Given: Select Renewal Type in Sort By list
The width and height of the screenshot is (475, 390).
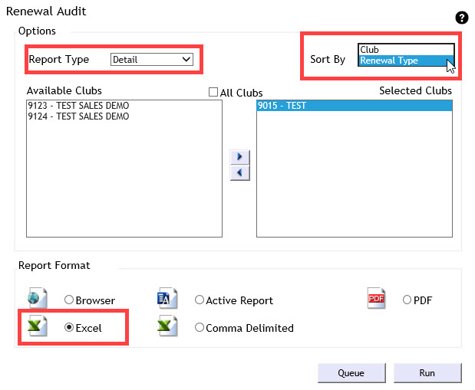Looking at the screenshot, I should tap(399, 61).
